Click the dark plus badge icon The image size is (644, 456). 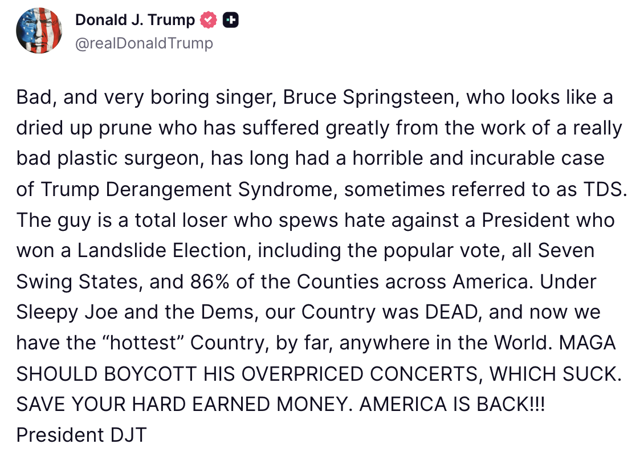(231, 21)
